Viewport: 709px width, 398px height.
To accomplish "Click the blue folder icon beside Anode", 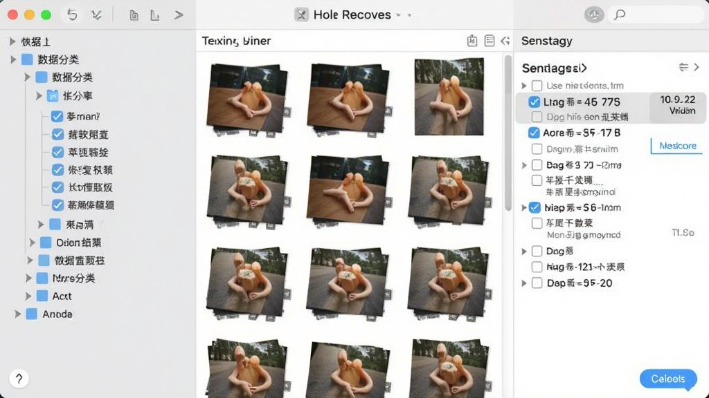I will (x=32, y=314).
